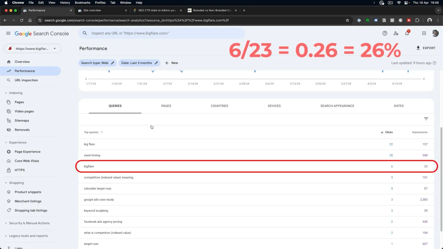443x249 pixels.
Task: Click the last updated help icon
Action: (x=435, y=63)
